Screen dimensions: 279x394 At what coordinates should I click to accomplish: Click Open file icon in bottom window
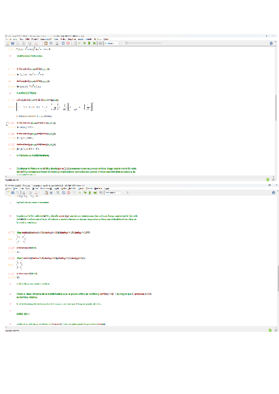(x=13, y=192)
